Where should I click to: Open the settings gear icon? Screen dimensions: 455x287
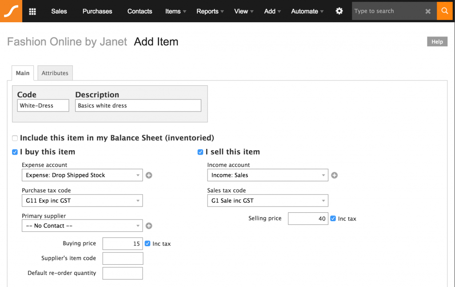pyautogui.click(x=339, y=11)
